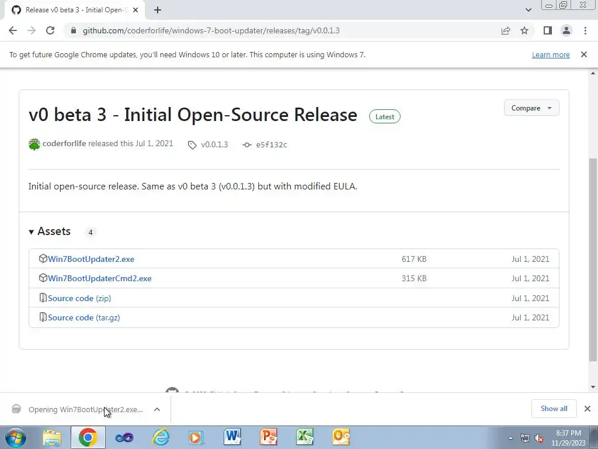Click scrollbar up arrow
The image size is (598, 449).
[x=593, y=73]
